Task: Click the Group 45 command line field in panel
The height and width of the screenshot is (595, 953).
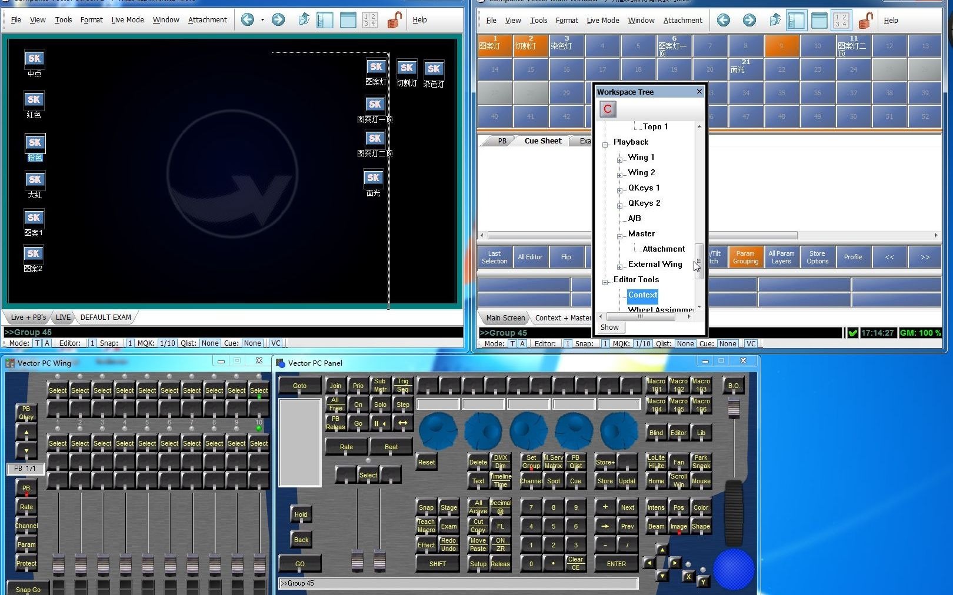Action: (458, 583)
